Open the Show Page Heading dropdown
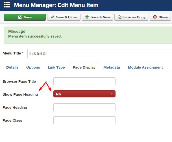Viewport: 172px width, 142px height. tap(84, 94)
